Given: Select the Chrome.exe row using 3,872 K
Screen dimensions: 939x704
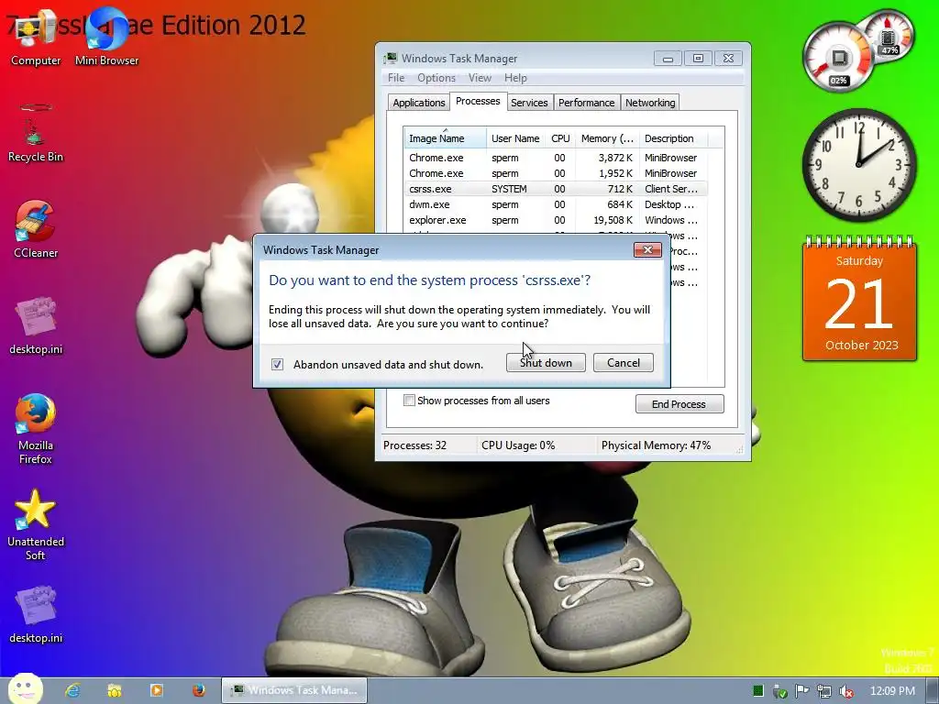Looking at the screenshot, I should [x=556, y=158].
